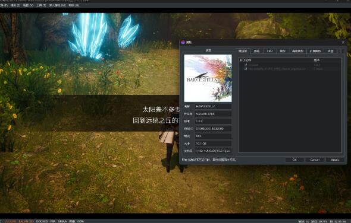The height and width of the screenshot is (223, 351).
Task: Toggle checkbox of second add-on patch row
Action: click(x=246, y=69)
